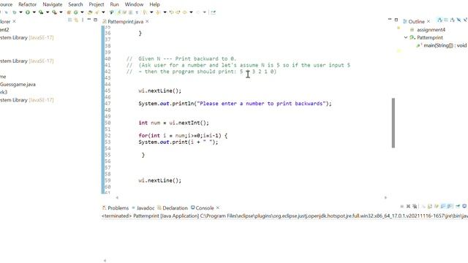This screenshot has width=468, height=263.
Task: Toggle Pin Console button
Action: (458, 206)
